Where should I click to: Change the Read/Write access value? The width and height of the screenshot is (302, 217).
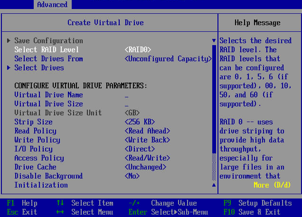click(147, 158)
